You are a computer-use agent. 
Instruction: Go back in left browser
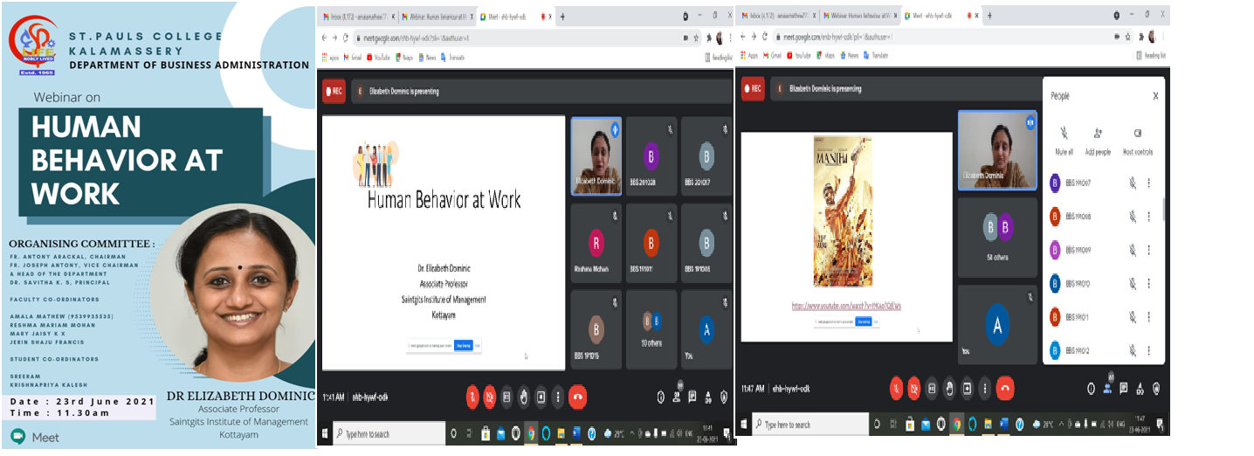(x=325, y=38)
